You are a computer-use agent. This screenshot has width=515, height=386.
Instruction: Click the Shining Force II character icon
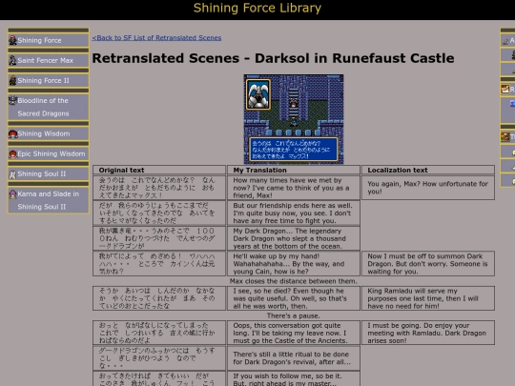(x=12, y=80)
